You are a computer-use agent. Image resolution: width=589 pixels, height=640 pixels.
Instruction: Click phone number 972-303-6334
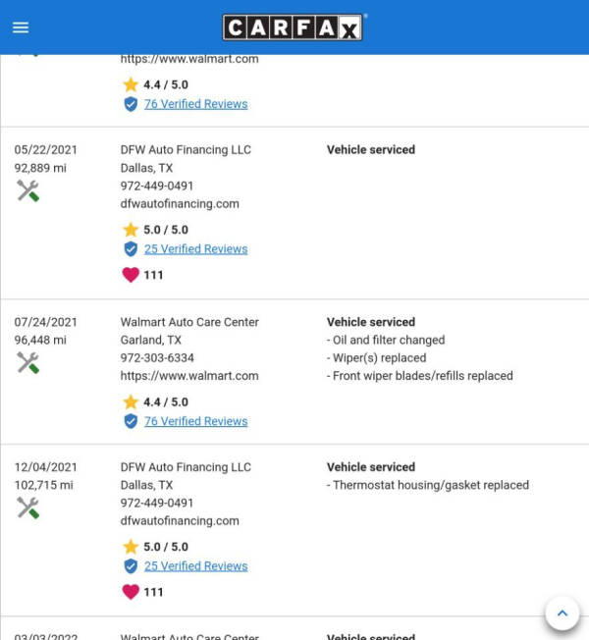[x=157, y=358]
